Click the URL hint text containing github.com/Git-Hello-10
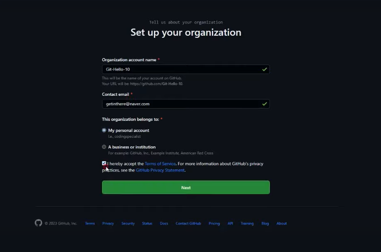The height and width of the screenshot is (252, 381). tap(142, 84)
